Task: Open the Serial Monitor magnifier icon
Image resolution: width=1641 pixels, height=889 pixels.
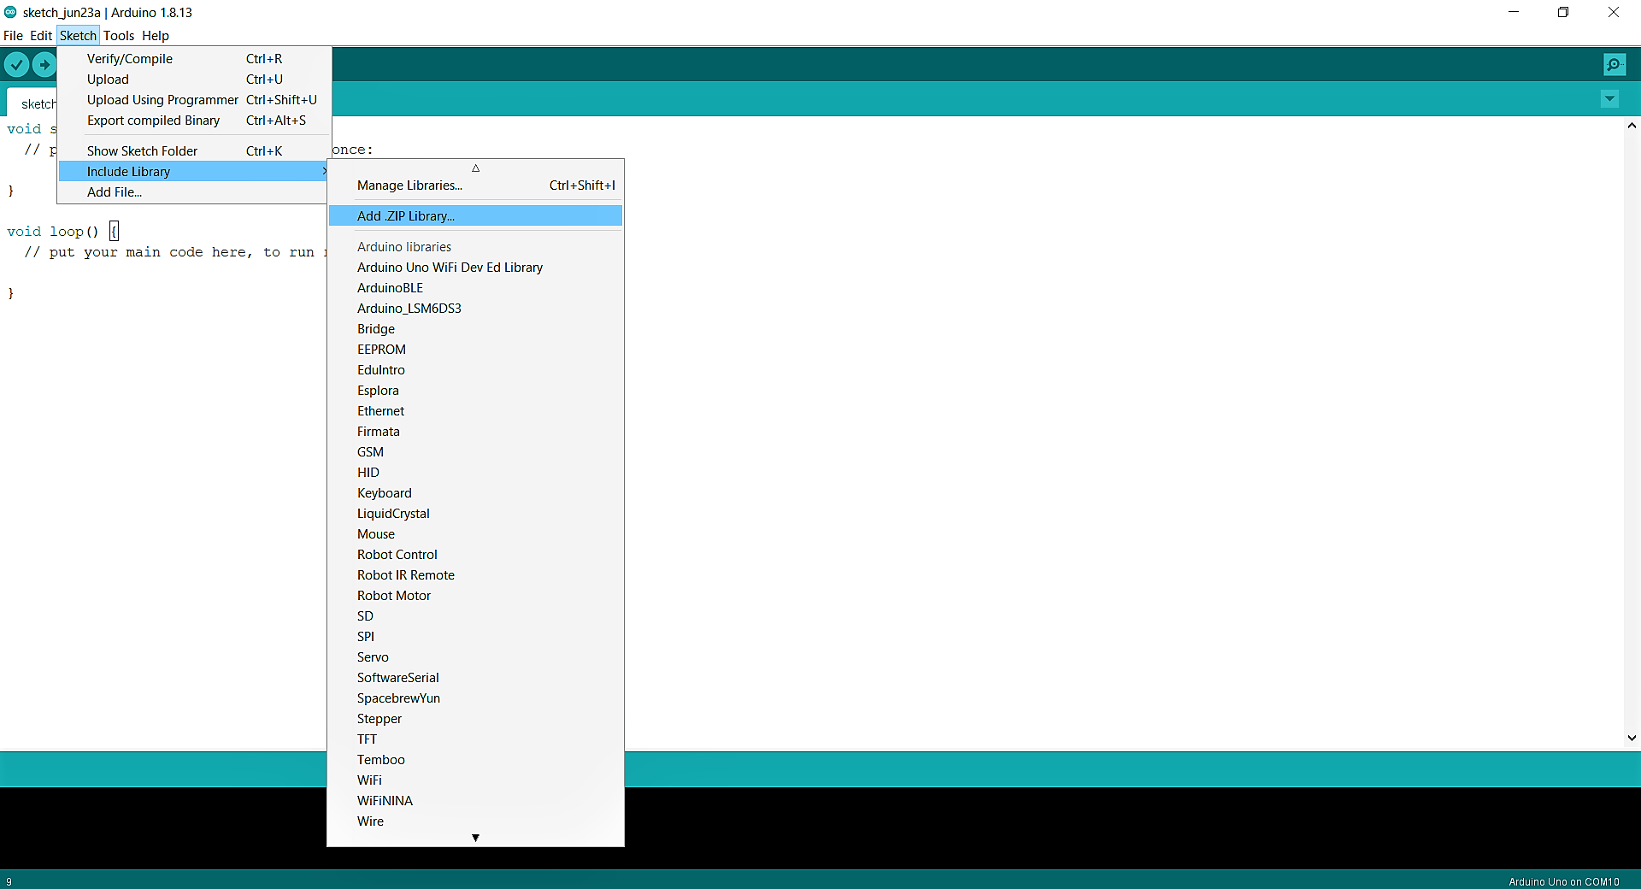Action: point(1615,64)
